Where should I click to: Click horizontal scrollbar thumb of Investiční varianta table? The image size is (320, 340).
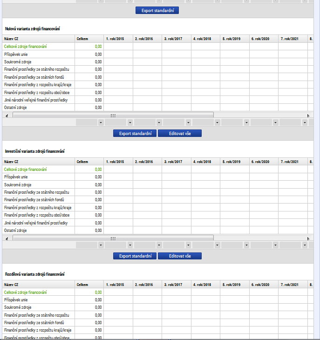113,238
